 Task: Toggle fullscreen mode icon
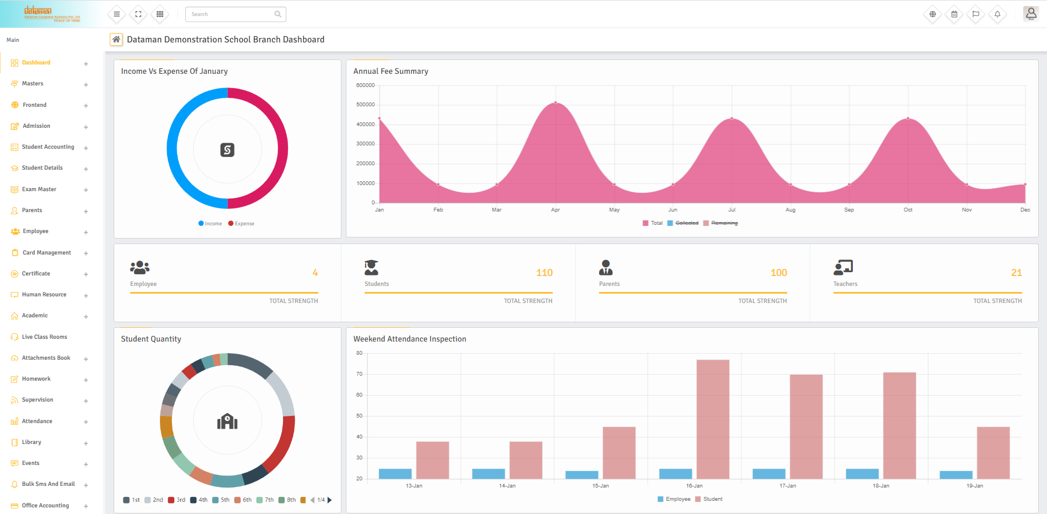138,14
